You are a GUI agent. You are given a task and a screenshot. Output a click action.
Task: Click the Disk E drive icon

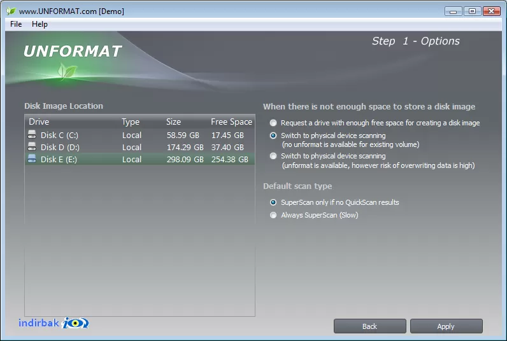32,158
